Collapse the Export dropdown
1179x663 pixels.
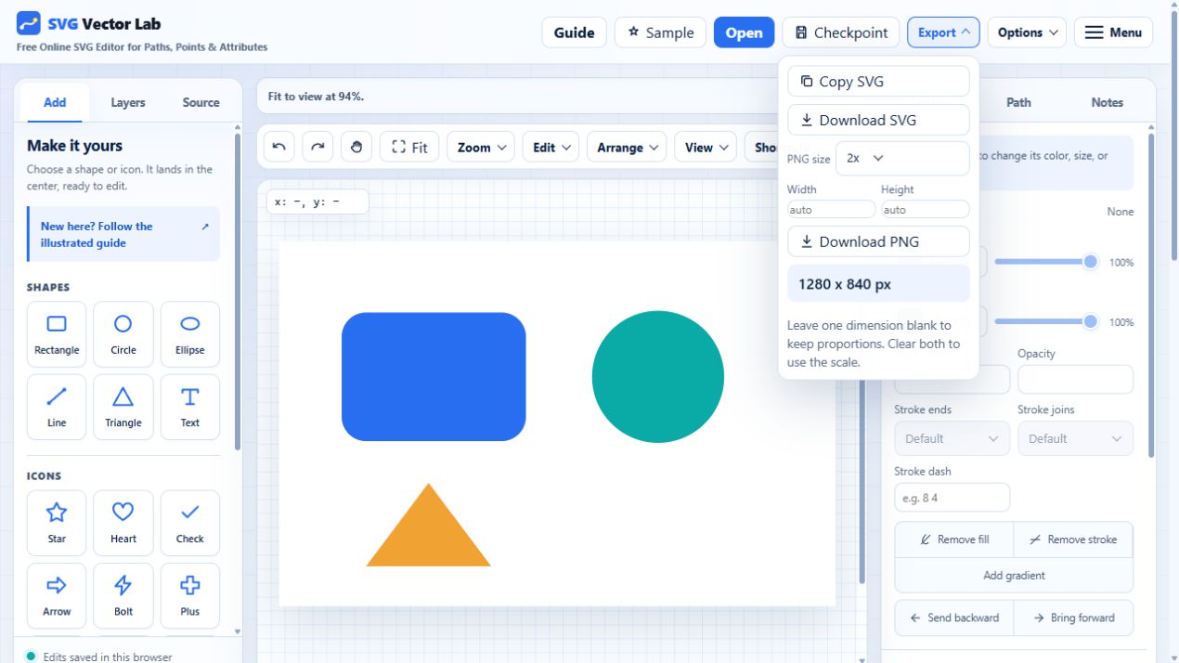coord(943,32)
